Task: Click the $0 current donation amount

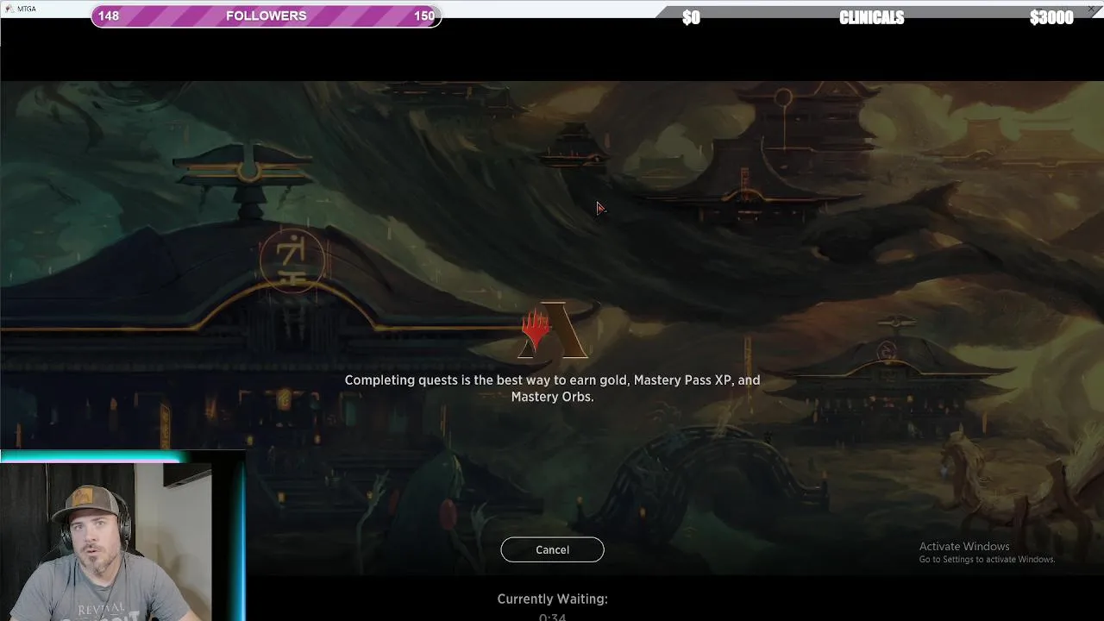Action: pos(691,17)
